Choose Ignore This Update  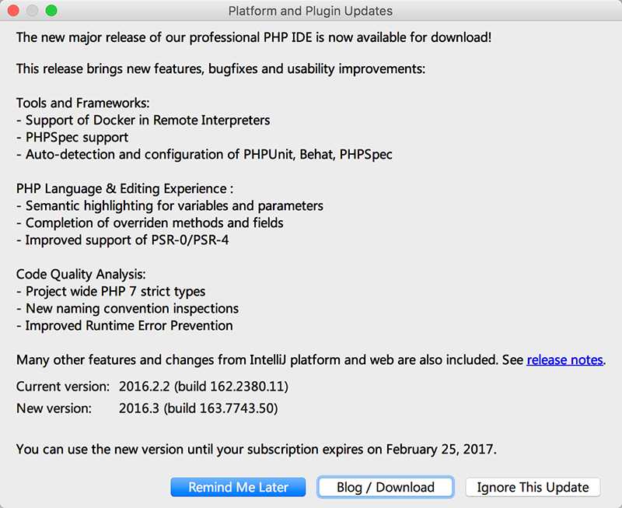tap(533, 487)
